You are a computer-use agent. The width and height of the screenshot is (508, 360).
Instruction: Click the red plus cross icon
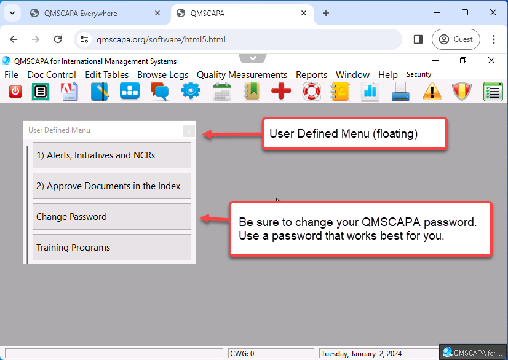point(281,91)
